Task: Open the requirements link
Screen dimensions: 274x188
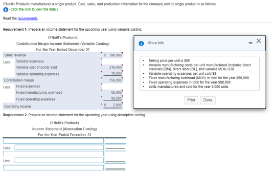Action: coord(27,19)
